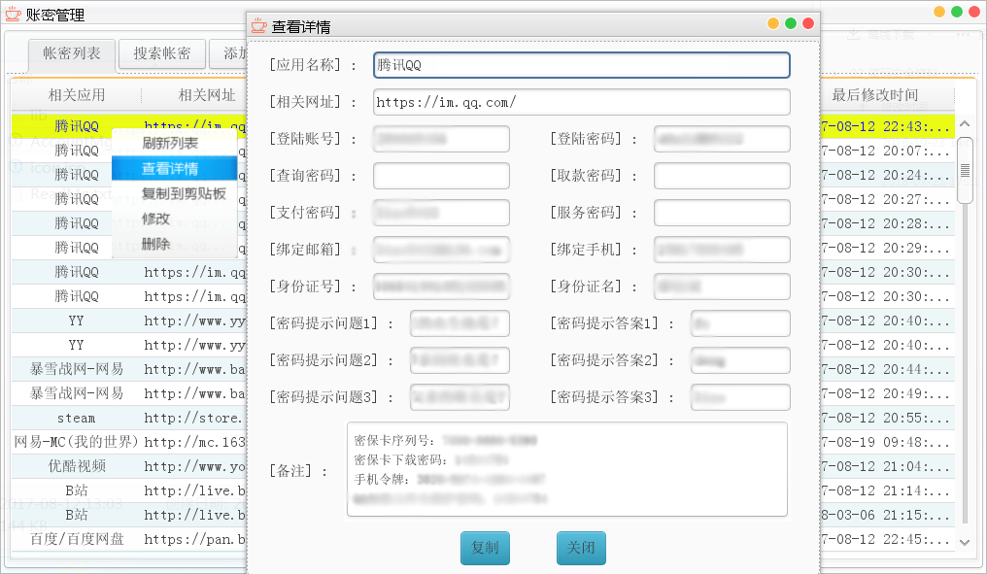
Task: Click the timestamp ending 20:55 in last column
Action: tap(886, 418)
